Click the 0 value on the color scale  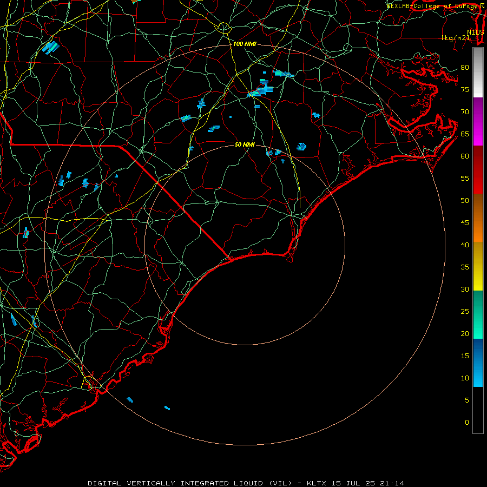click(467, 423)
